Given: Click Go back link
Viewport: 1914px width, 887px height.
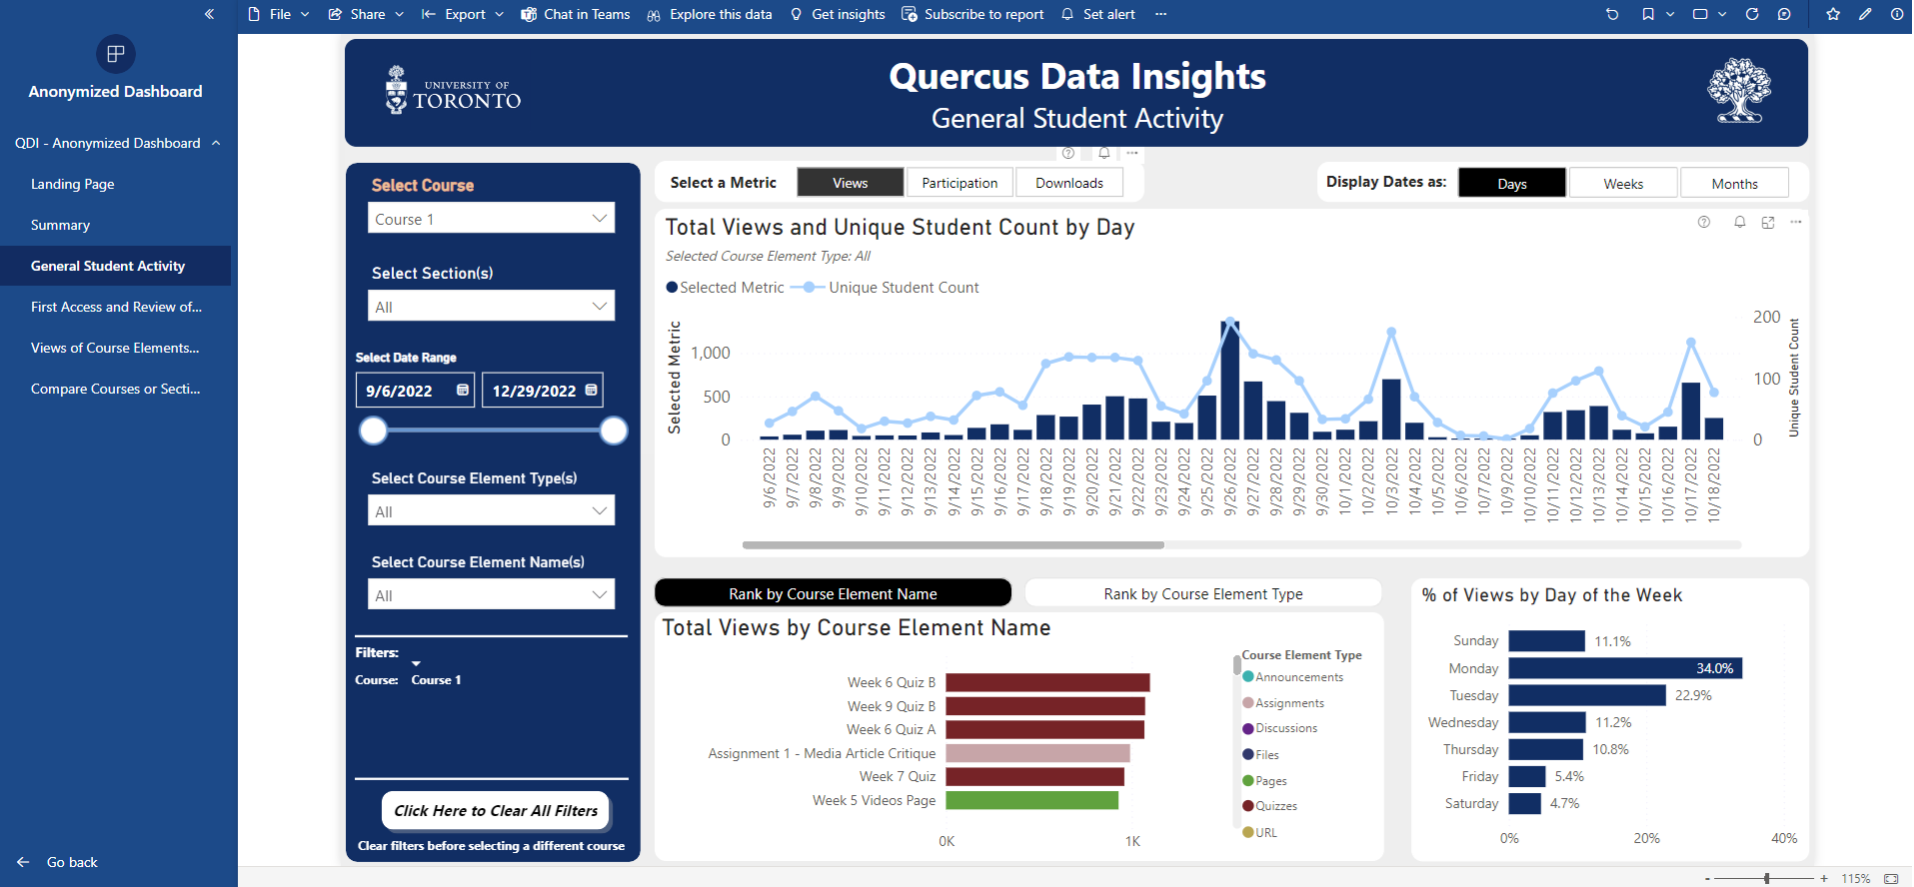Looking at the screenshot, I should click(58, 862).
